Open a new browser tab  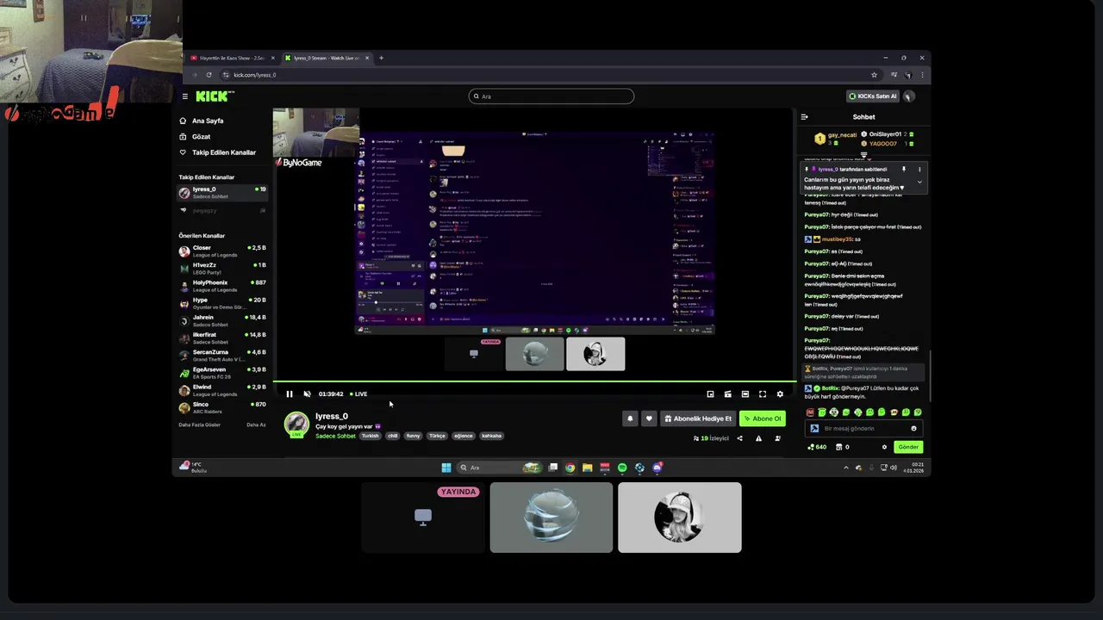(x=381, y=58)
